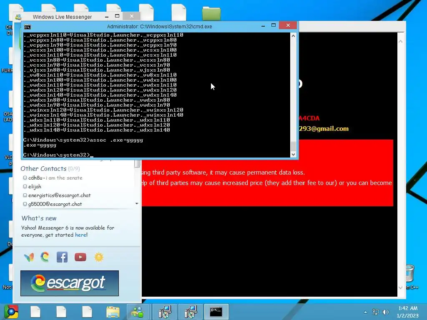Open the Facebook icon in Messenger
Viewport: 427px width, 320px height.
62,257
